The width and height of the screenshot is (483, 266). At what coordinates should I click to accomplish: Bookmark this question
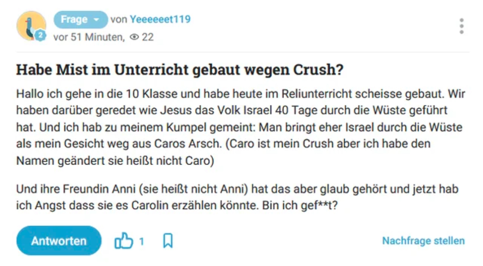(168, 241)
